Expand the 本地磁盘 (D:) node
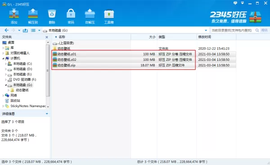Screen dimensions: 270x165 pyautogui.click(x=6, y=69)
